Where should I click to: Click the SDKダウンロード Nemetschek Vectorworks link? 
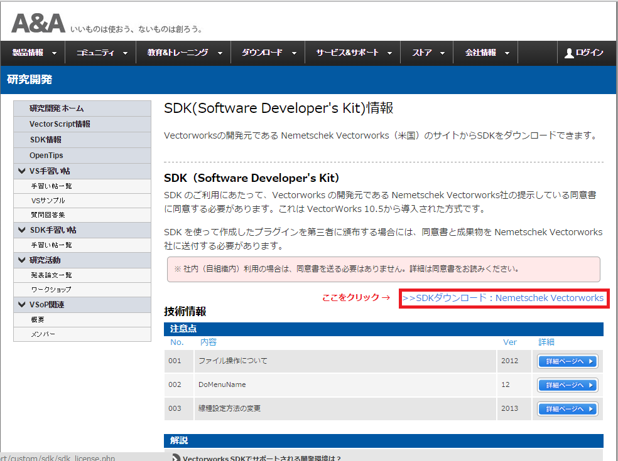tap(503, 298)
